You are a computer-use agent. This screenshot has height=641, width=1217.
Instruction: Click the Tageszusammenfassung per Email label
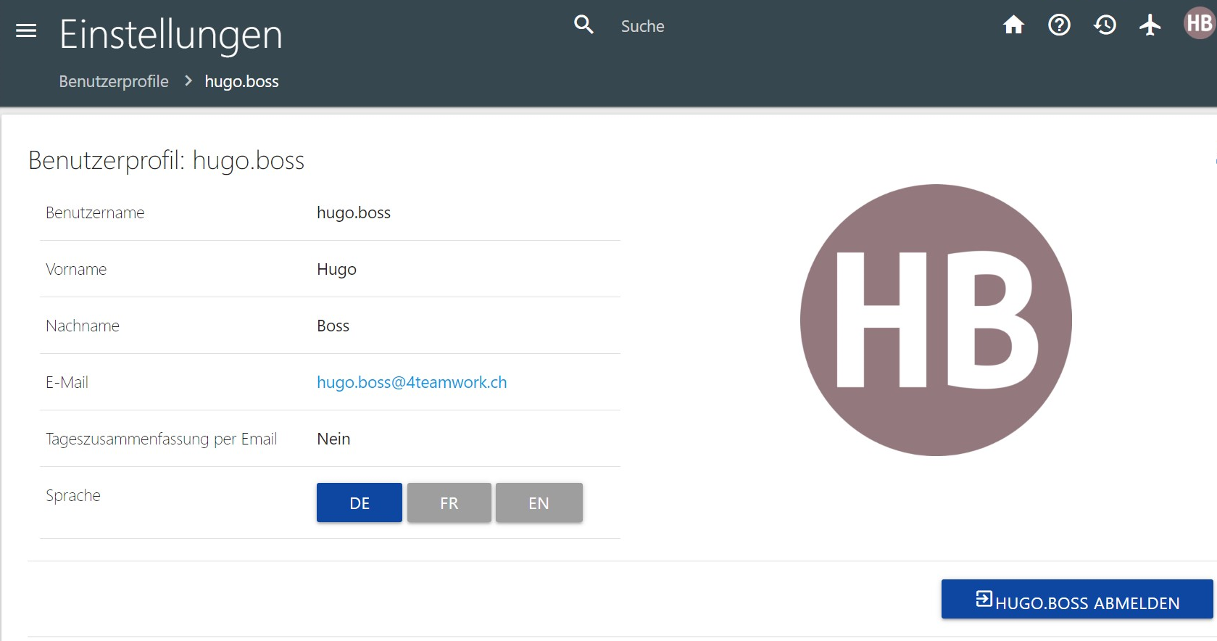(x=162, y=439)
